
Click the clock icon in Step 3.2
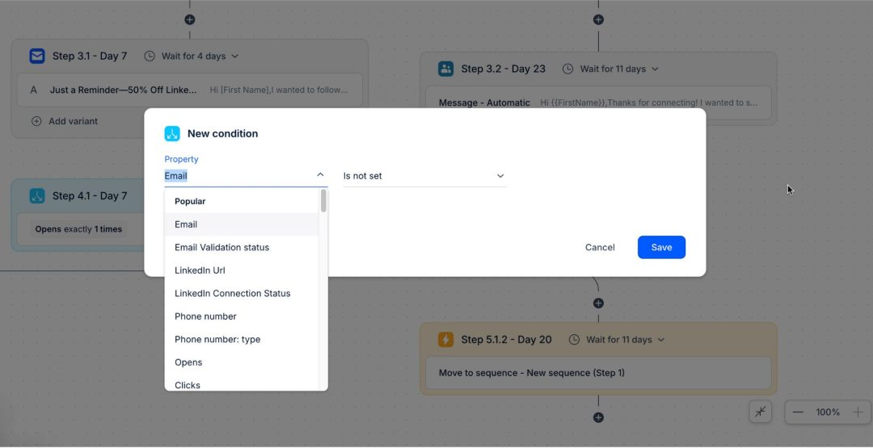pos(568,69)
